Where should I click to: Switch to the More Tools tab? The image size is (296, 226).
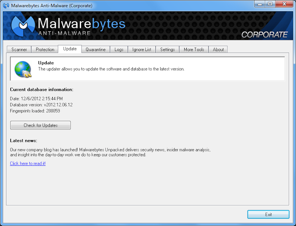tap(194, 49)
